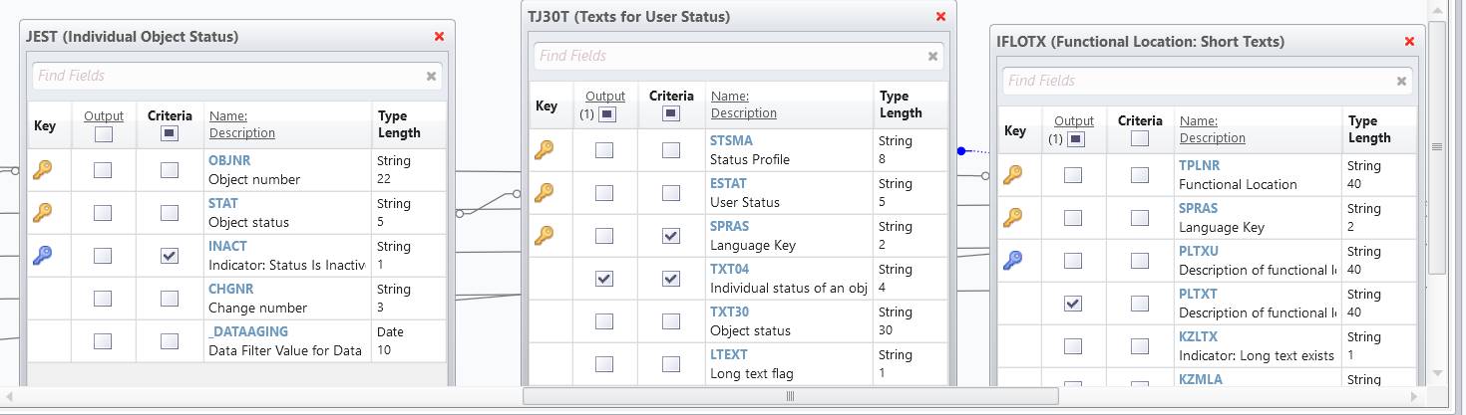Clear the JEST Find Fields search box
Viewport: 1466px width, 415px height.
[431, 76]
